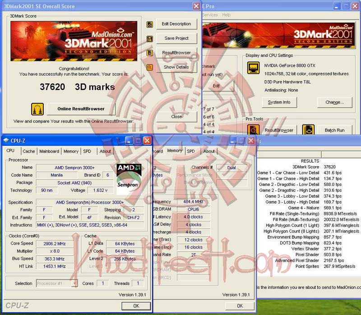
Task: Click the memory Frequency 484.4 MHz value
Action: [194, 202]
